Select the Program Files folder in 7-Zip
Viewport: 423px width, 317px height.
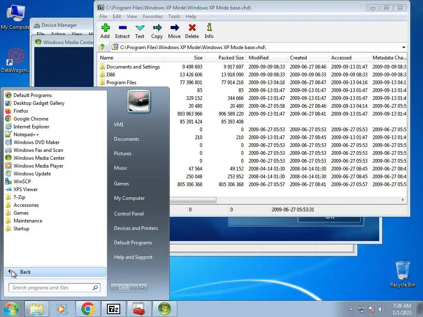(252, 82)
